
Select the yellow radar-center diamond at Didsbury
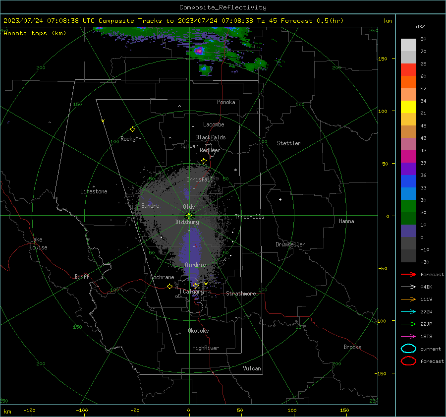189,216
